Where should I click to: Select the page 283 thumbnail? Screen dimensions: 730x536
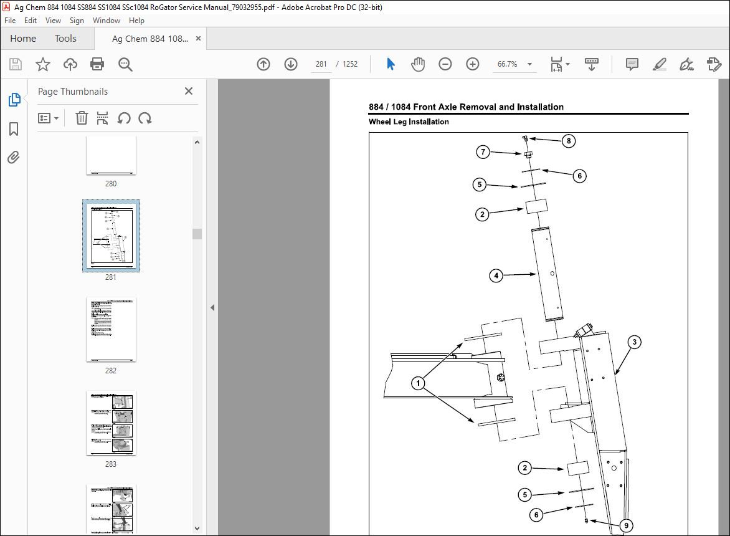111,424
